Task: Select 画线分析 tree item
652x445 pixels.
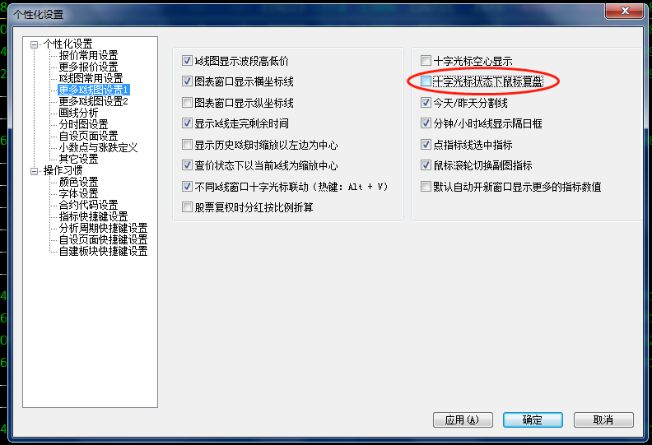Action: click(78, 113)
